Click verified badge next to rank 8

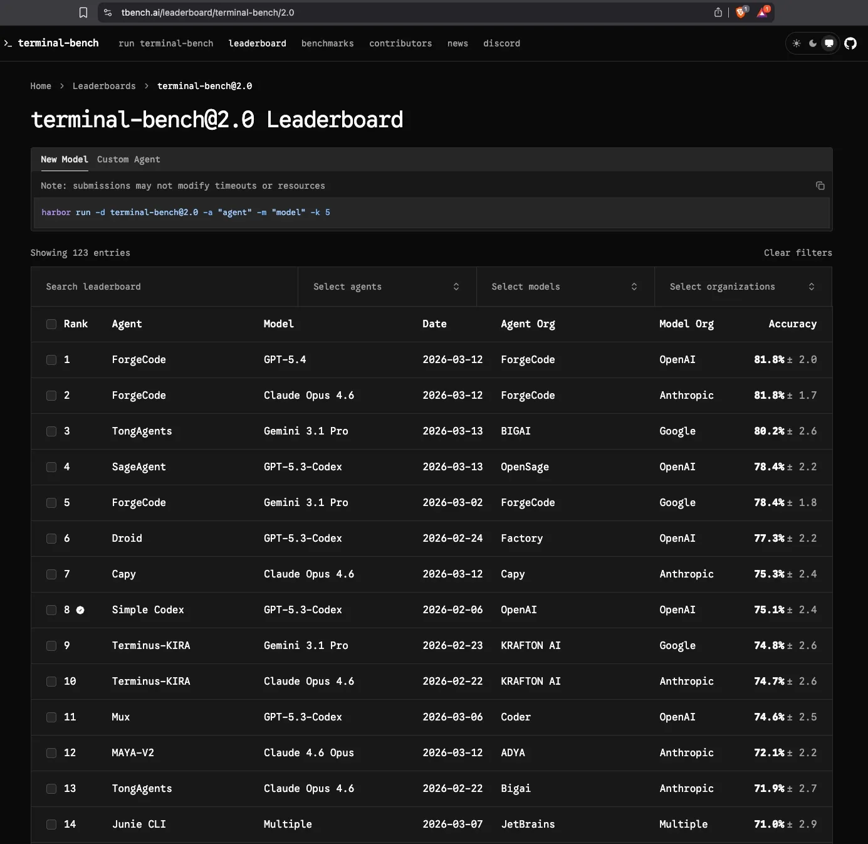click(x=80, y=610)
